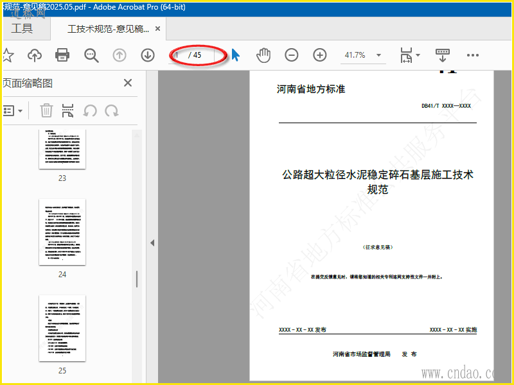
Task: Click the fit page width icon
Action: click(407, 55)
